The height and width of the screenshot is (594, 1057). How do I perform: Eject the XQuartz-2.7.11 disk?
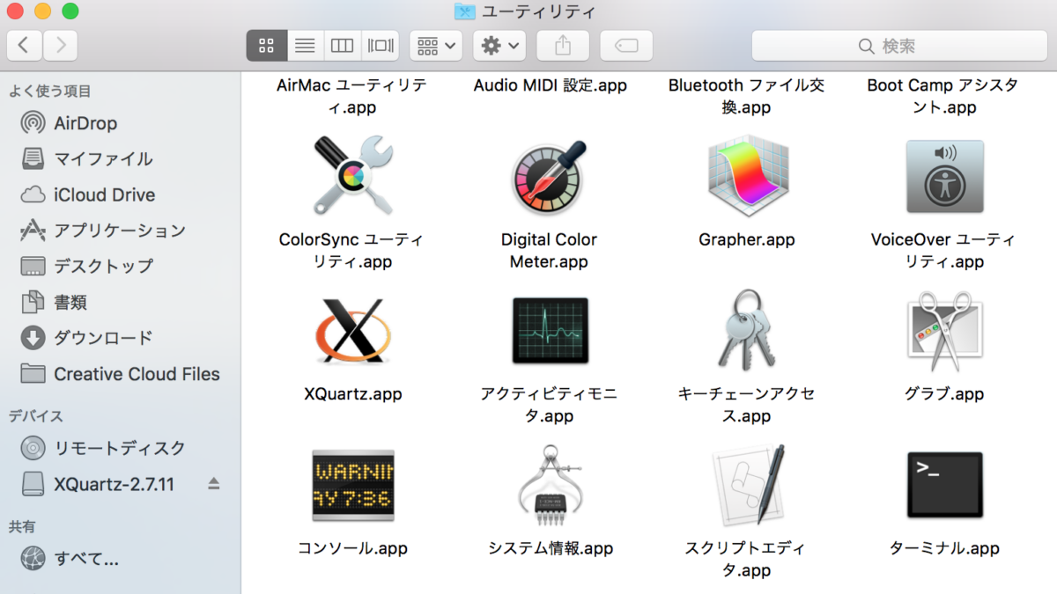tap(213, 483)
